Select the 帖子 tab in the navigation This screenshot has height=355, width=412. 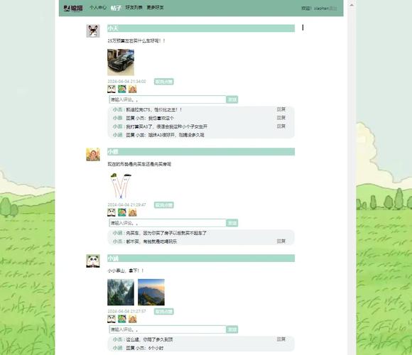pos(116,8)
